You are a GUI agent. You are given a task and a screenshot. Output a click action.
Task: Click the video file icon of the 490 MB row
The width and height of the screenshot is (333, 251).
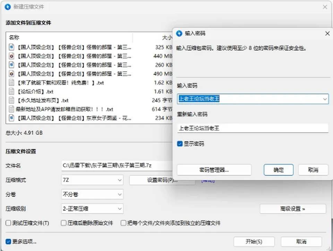pos(11,73)
